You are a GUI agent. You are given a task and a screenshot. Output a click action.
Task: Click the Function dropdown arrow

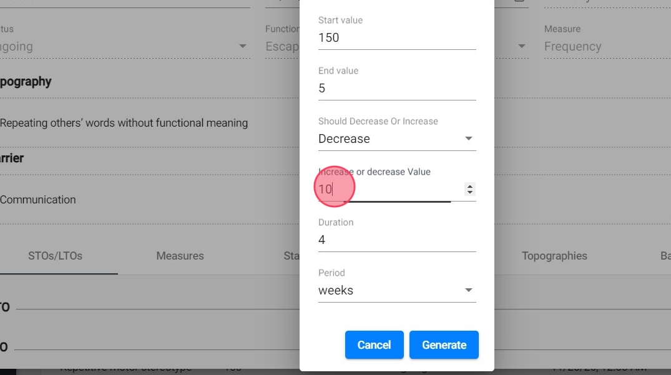coord(522,47)
